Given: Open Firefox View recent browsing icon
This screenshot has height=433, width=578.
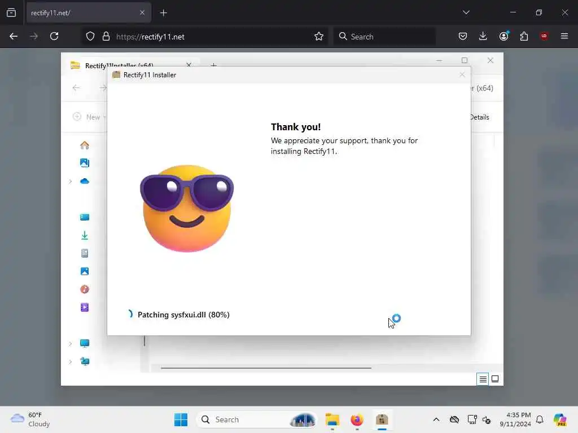Looking at the screenshot, I should 11,12.
